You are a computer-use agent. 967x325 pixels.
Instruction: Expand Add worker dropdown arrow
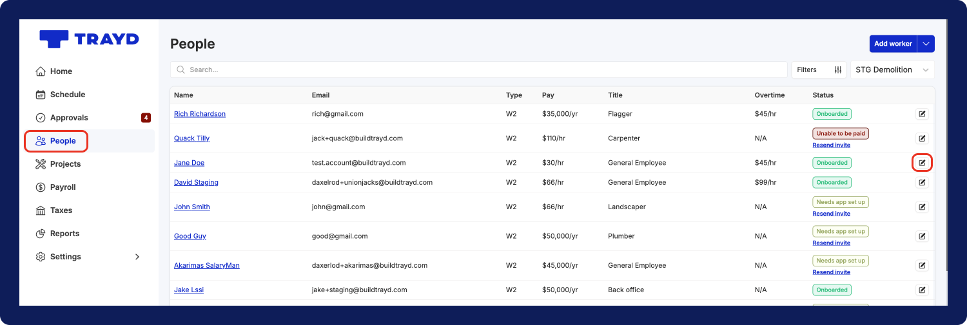point(926,44)
